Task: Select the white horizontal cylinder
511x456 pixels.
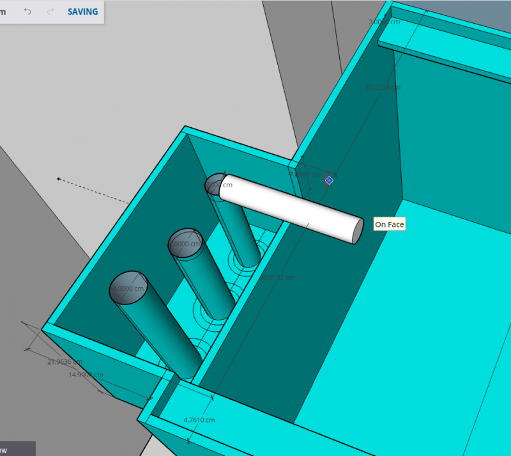Action: 291,209
